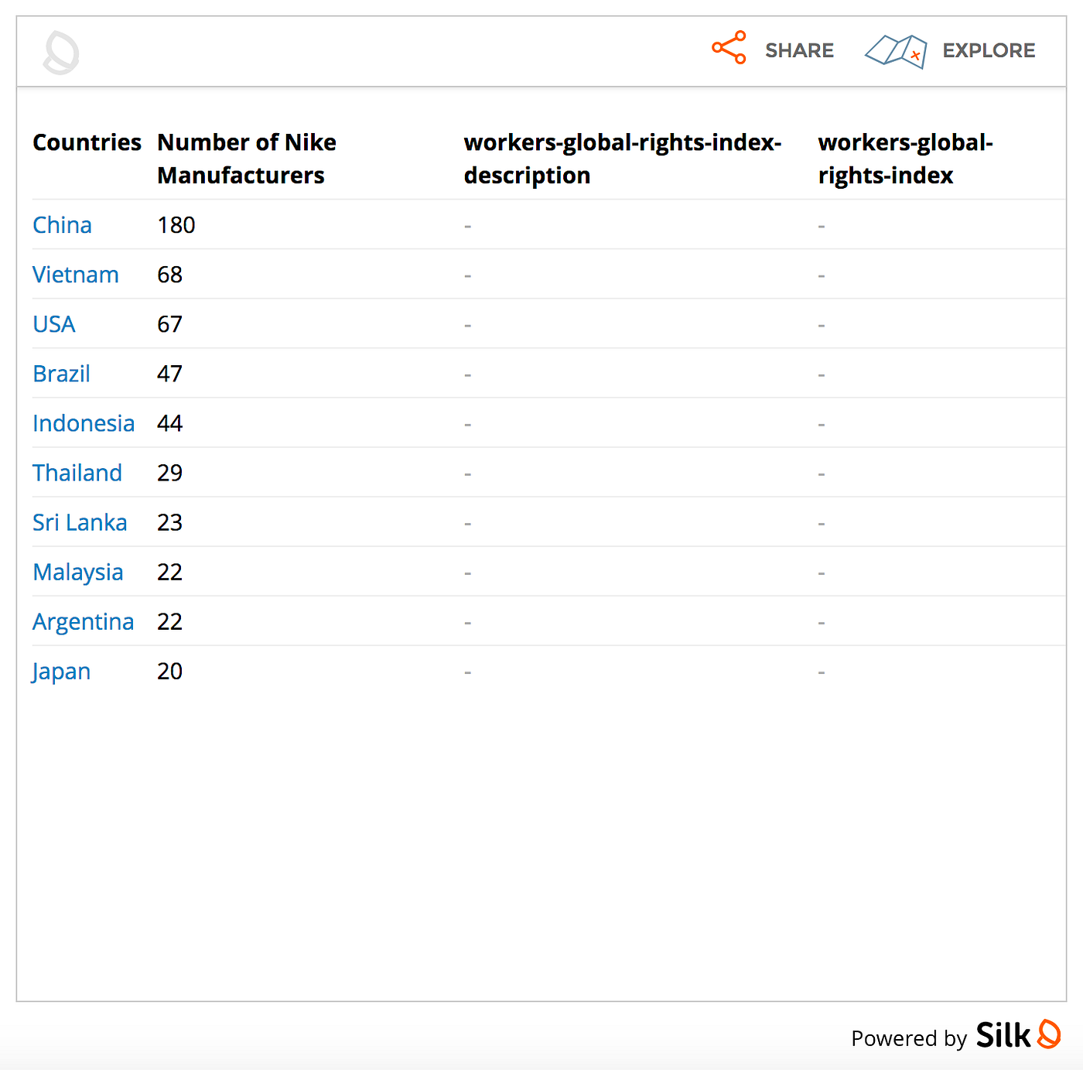This screenshot has height=1070, width=1083.
Task: Open the Argentina country link
Action: tap(84, 622)
